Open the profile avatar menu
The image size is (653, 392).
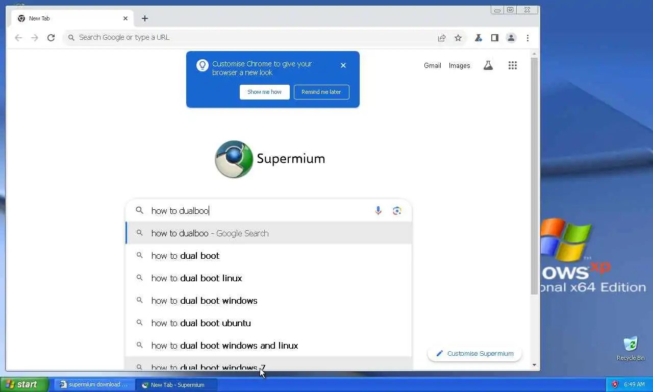[511, 38]
